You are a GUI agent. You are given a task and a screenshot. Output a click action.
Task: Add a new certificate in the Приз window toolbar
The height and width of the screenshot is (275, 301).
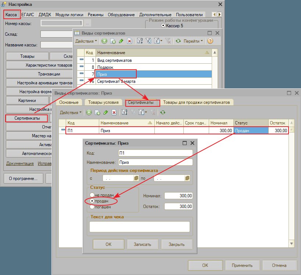(89, 113)
